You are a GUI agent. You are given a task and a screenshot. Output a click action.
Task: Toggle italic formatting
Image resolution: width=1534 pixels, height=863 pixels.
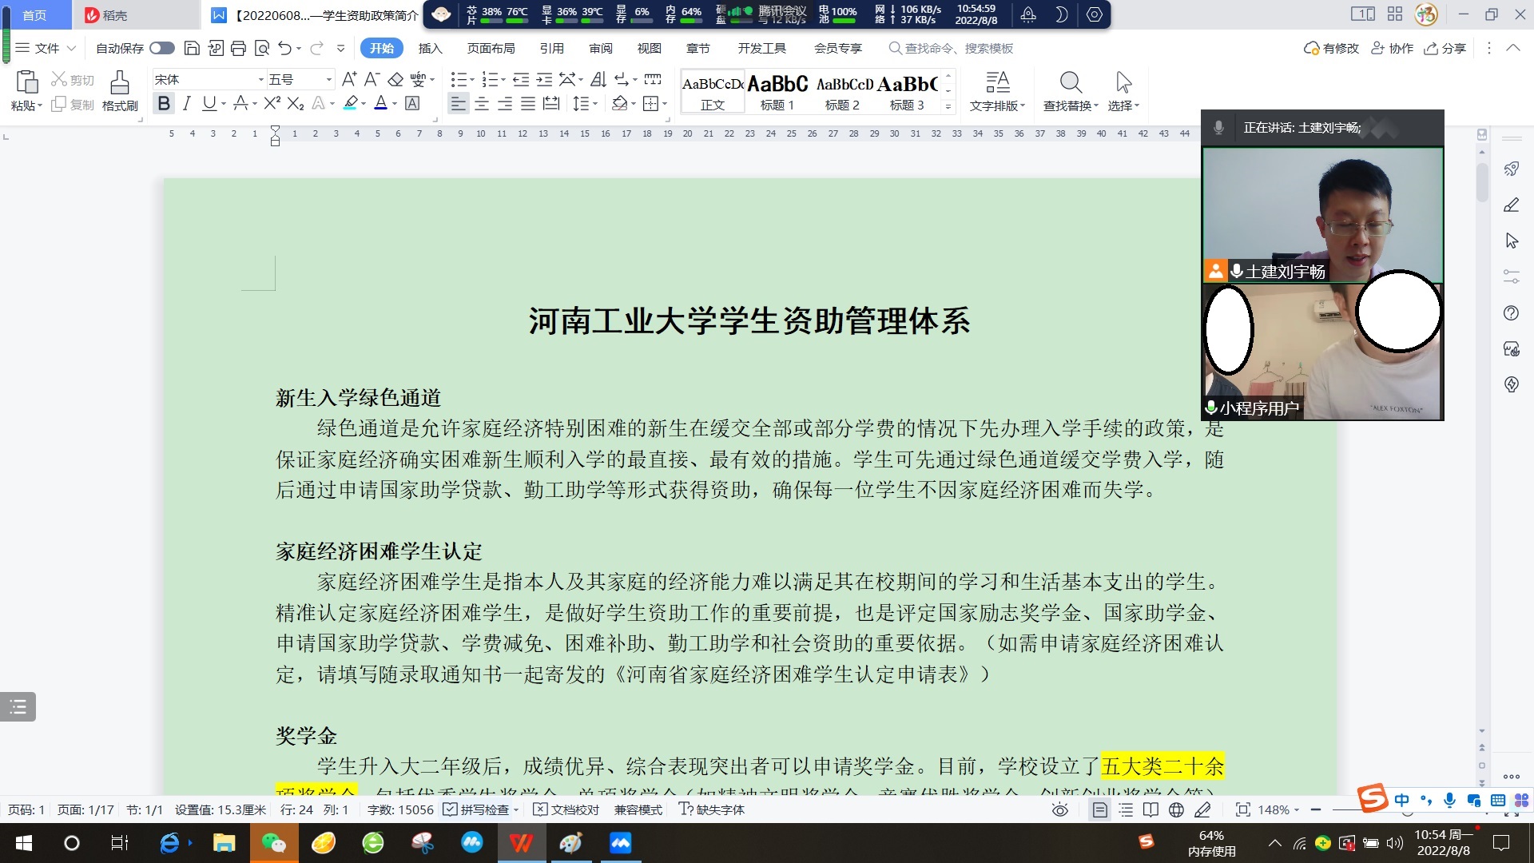[x=186, y=103]
